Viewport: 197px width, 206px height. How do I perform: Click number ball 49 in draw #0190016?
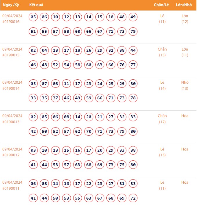[133, 17]
